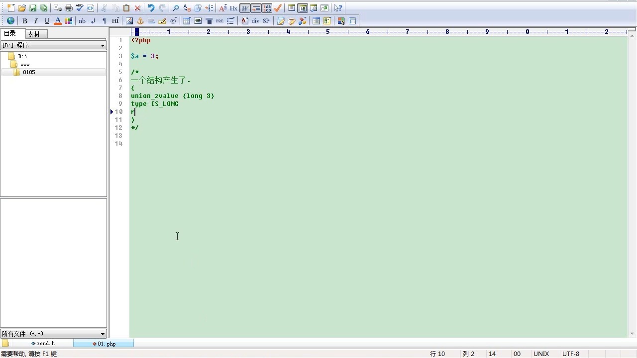
Task: Click line number 3 in the gutter
Action: click(120, 56)
